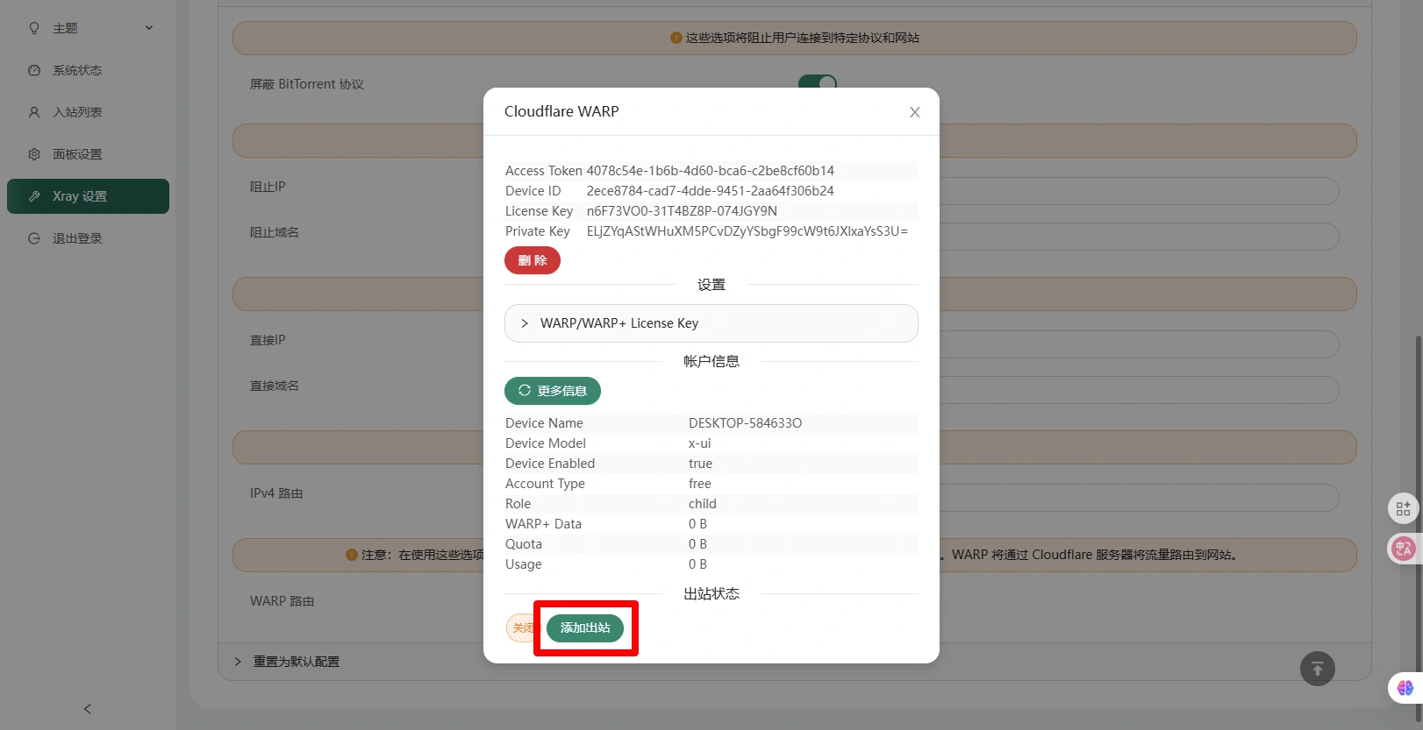This screenshot has width=1423, height=730.
Task: Refresh account info with 更多信息
Action: click(552, 391)
